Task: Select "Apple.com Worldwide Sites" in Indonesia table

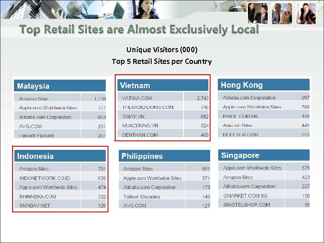Action: [48, 187]
